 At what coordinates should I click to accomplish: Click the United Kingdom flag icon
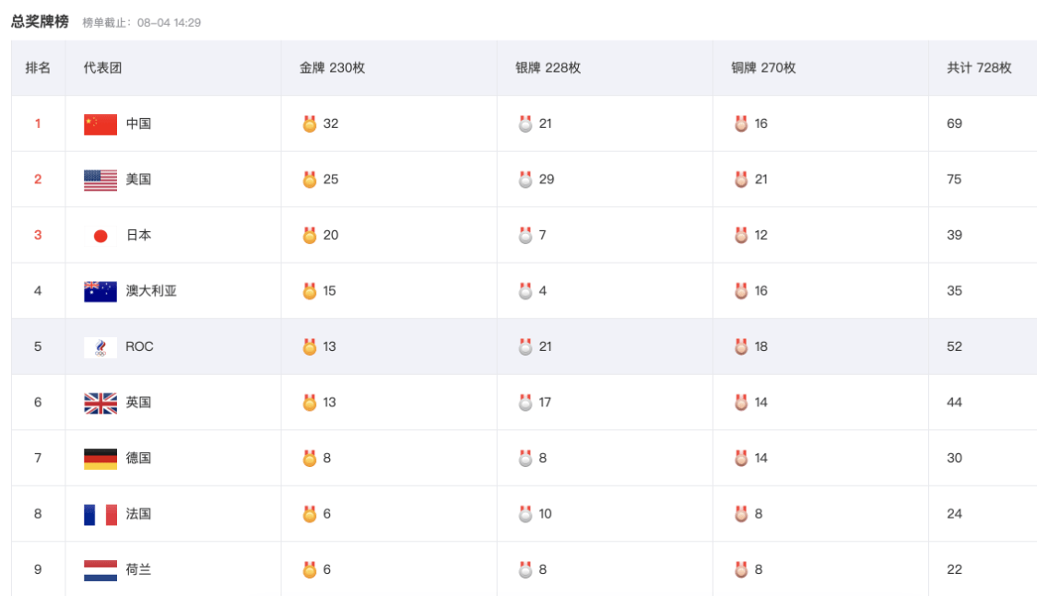point(100,403)
